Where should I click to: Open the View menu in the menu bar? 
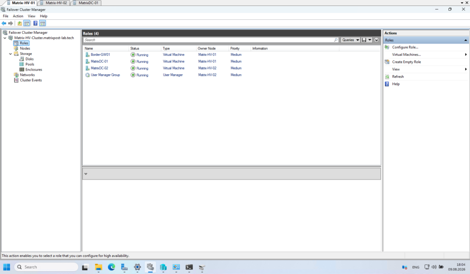32,16
